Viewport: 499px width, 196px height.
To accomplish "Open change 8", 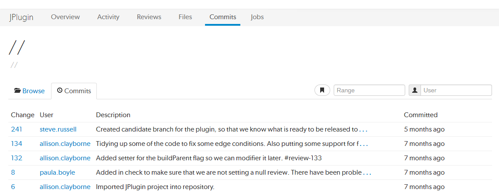I will pyautogui.click(x=13, y=172).
